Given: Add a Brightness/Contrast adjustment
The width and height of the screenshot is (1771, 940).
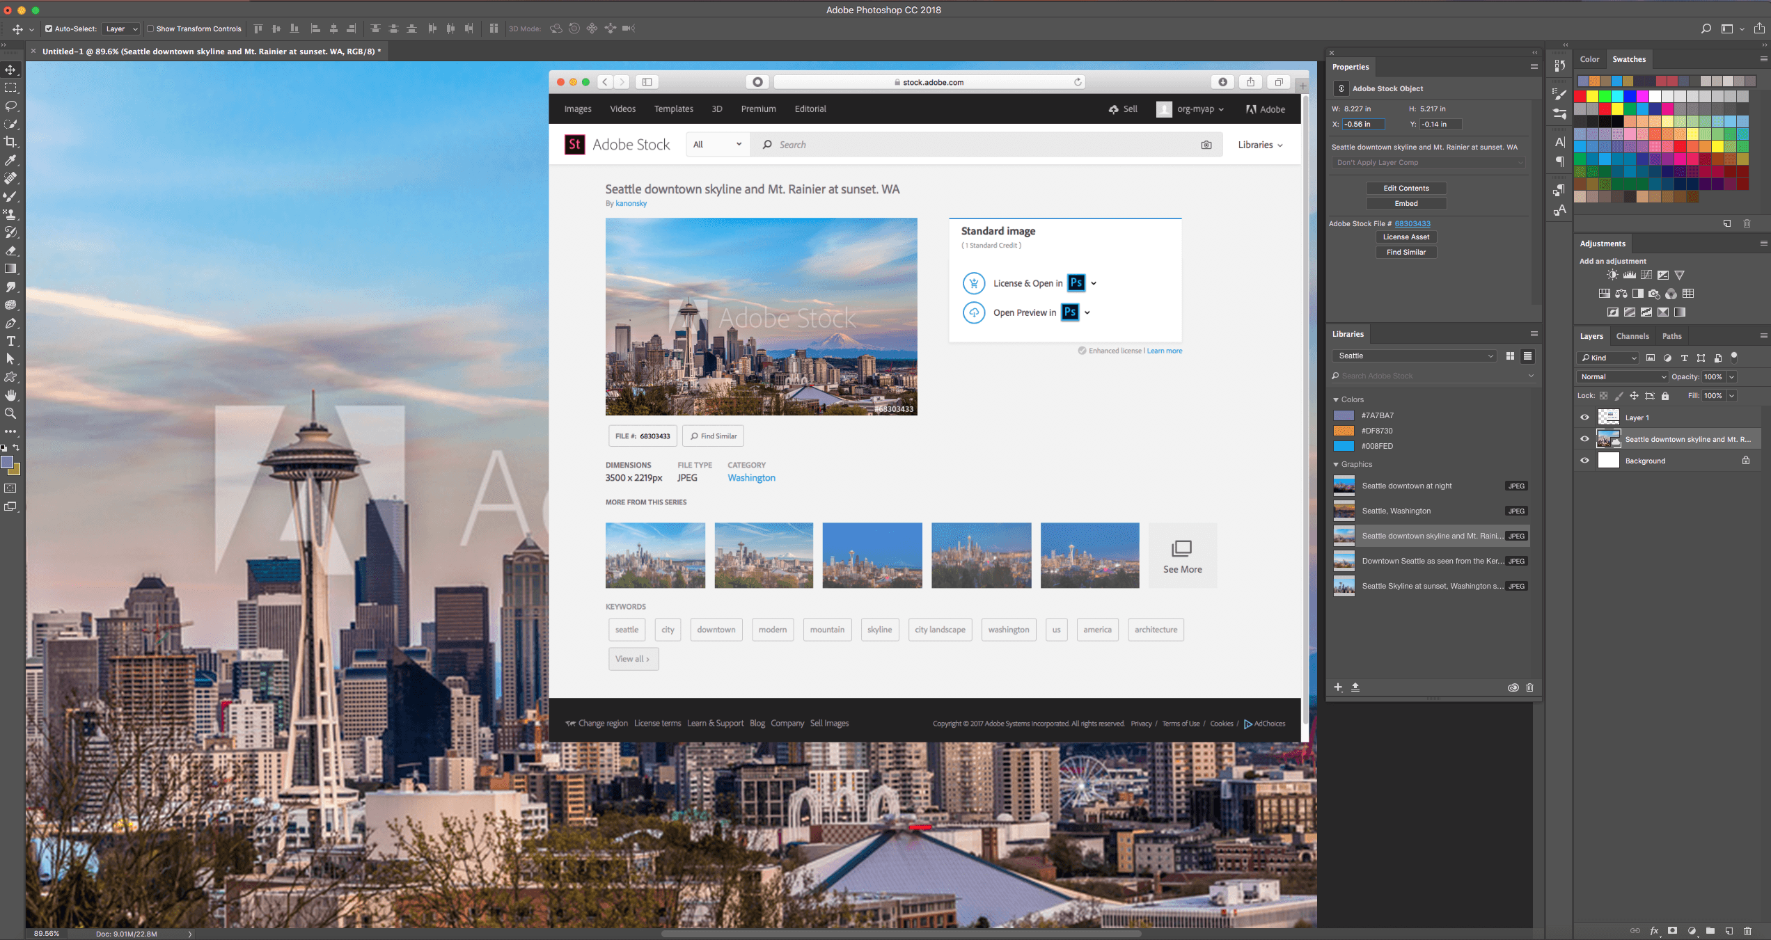Looking at the screenshot, I should pyautogui.click(x=1612, y=275).
